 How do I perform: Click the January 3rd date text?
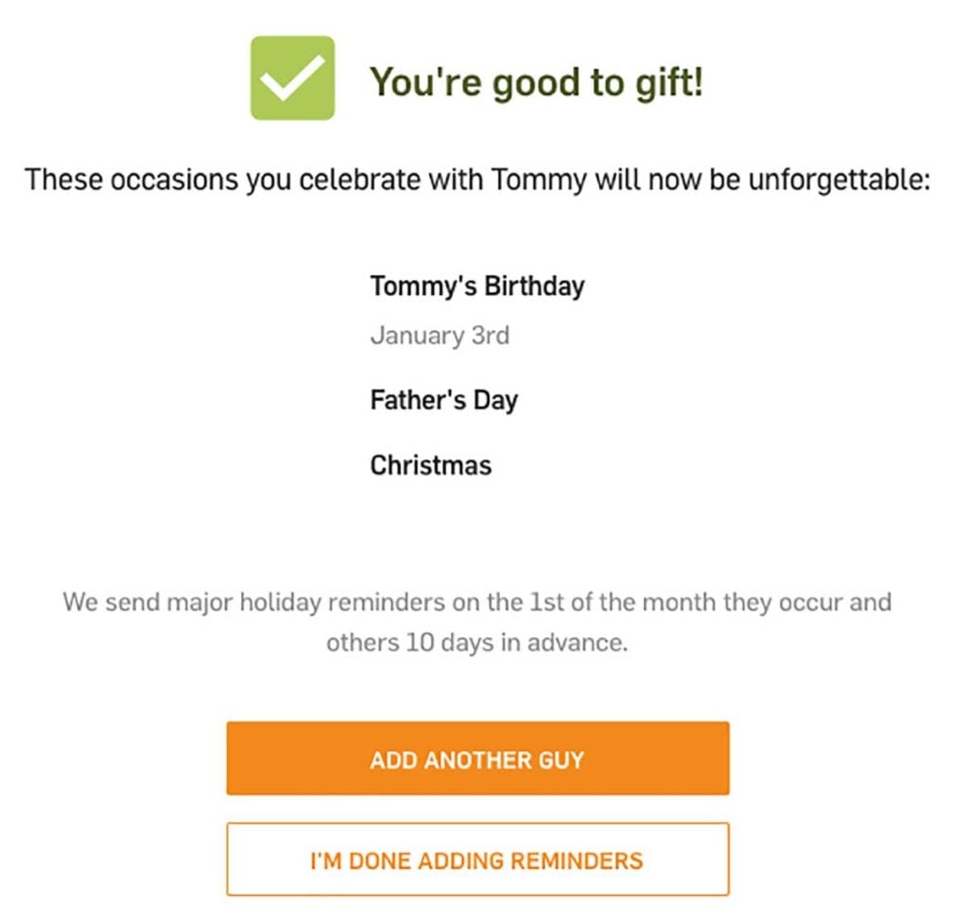(441, 336)
